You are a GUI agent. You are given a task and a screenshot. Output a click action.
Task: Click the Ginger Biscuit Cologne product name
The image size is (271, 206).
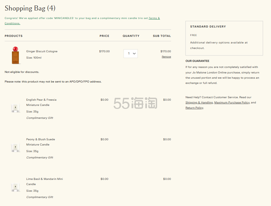pos(42,51)
